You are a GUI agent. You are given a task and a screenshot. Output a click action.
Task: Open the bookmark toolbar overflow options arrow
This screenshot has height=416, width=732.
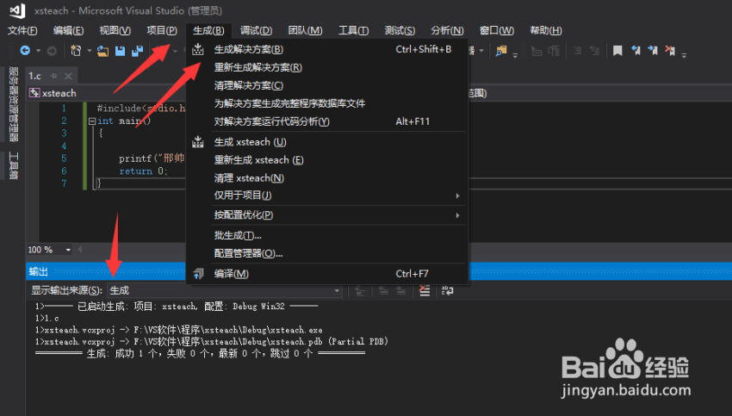(684, 54)
